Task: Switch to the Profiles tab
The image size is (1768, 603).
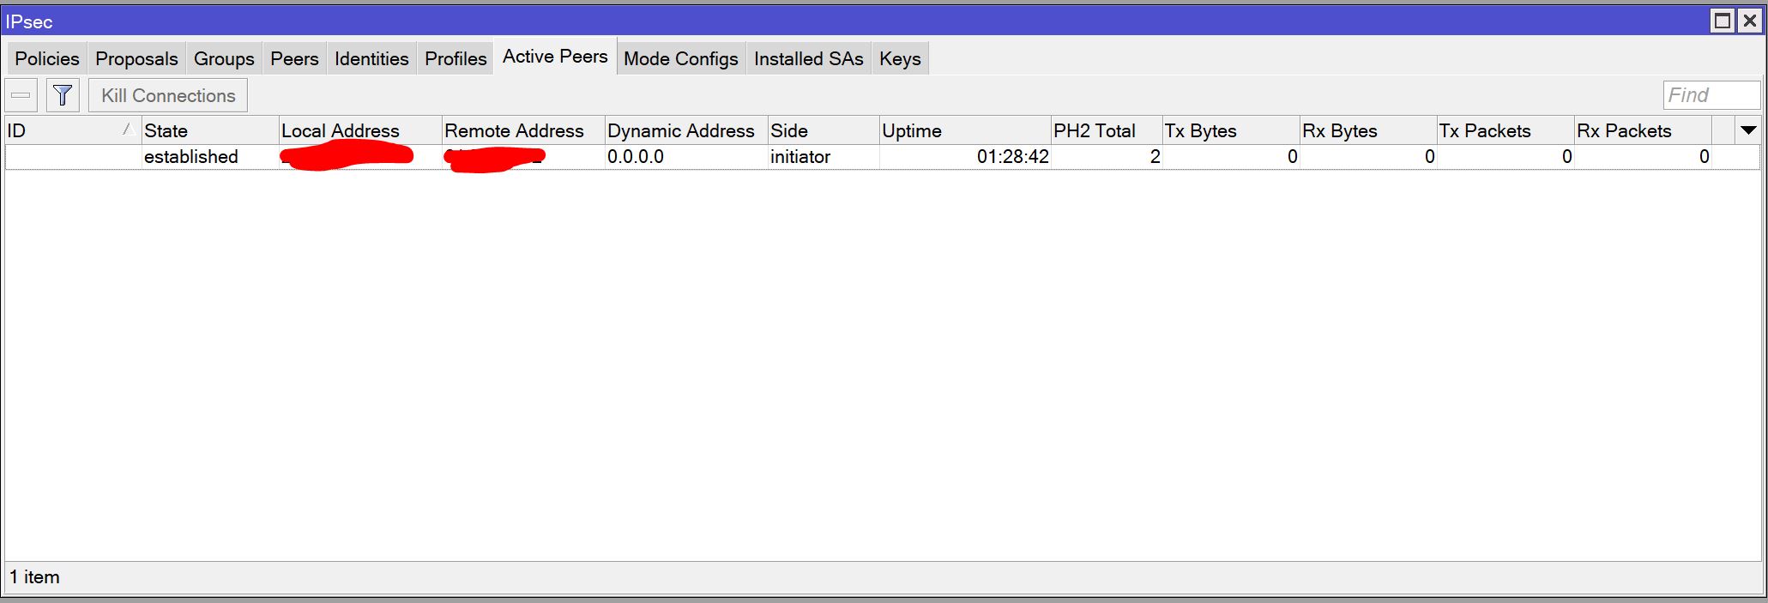Action: point(456,58)
